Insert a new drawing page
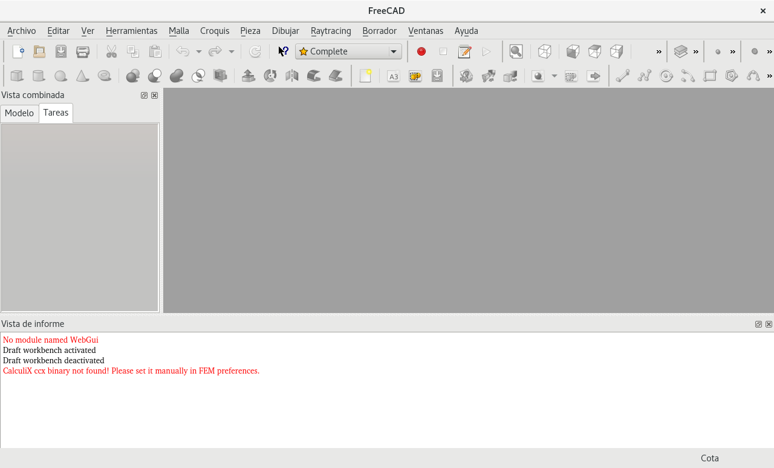Screen dimensions: 774x468 365,76
